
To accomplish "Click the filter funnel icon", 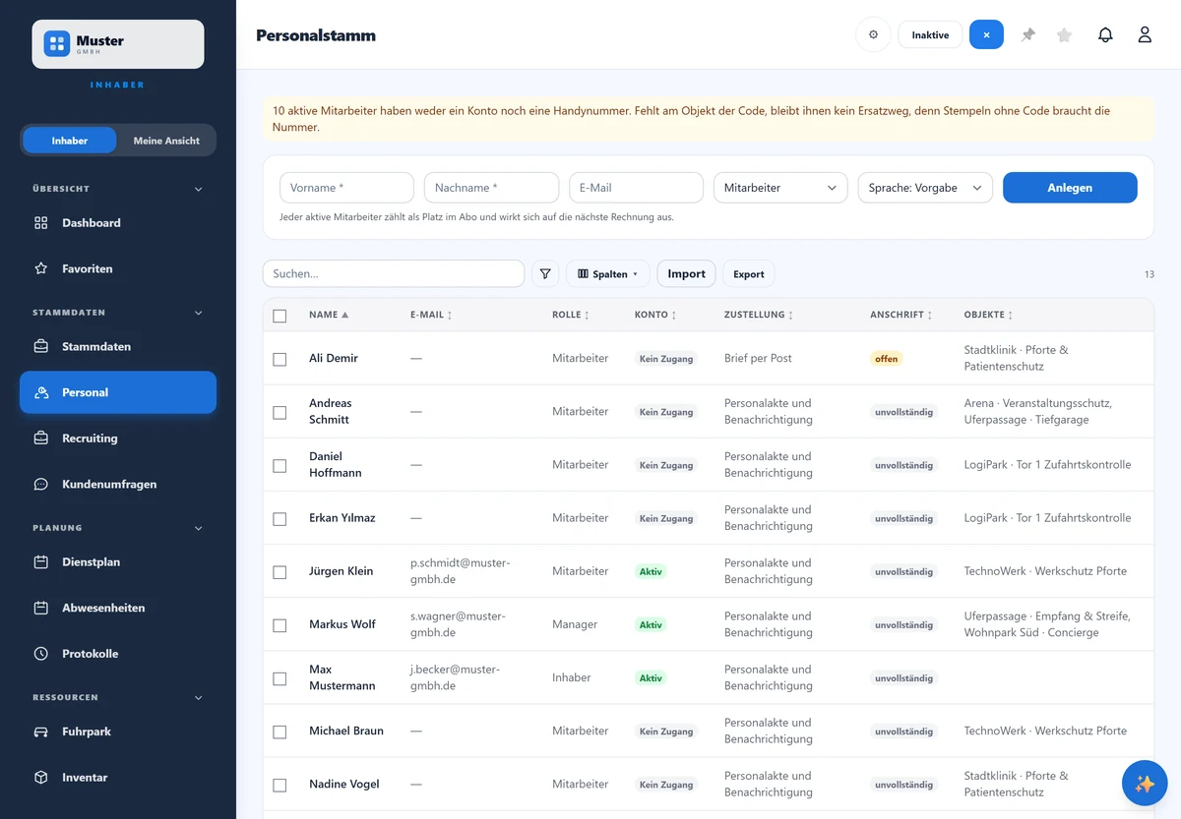I will pos(545,274).
